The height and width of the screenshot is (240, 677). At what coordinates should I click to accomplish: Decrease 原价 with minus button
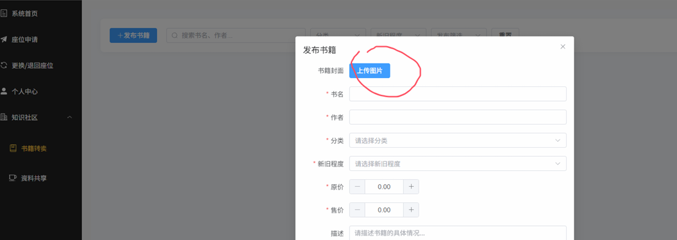click(357, 187)
